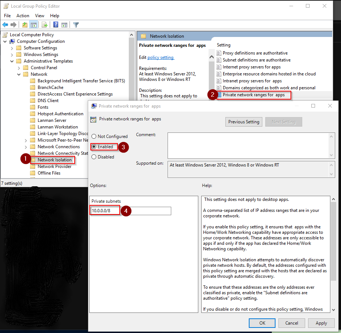Click the Lanman Server folder icon
This screenshot has width=341, height=333.
[x=33, y=120]
